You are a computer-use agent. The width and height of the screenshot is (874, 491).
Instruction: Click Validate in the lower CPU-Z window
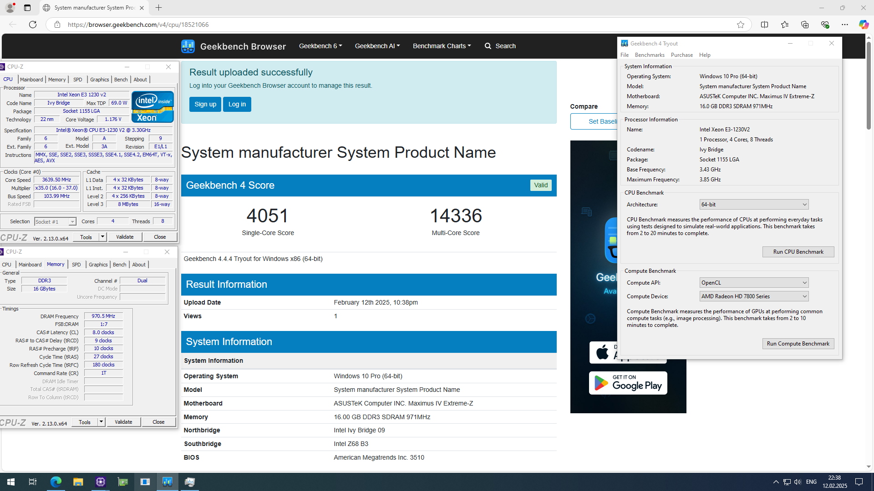123,422
